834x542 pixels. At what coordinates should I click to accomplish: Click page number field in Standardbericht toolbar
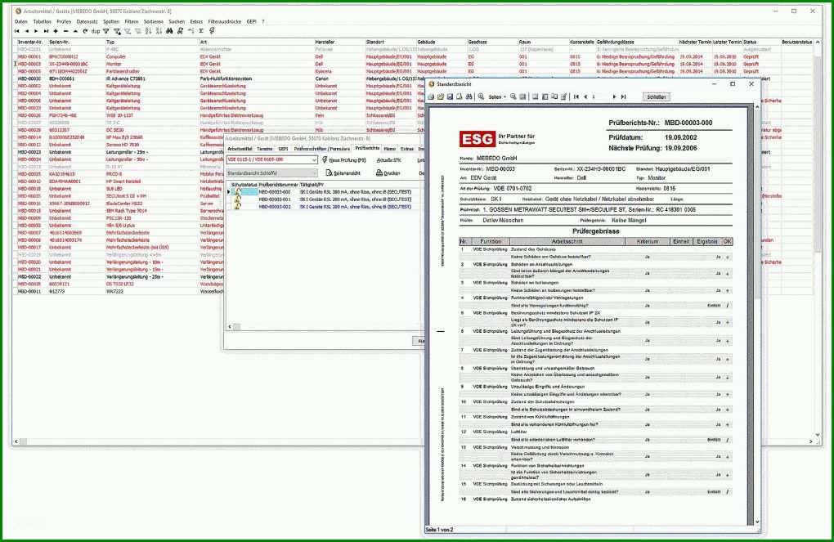(599, 96)
